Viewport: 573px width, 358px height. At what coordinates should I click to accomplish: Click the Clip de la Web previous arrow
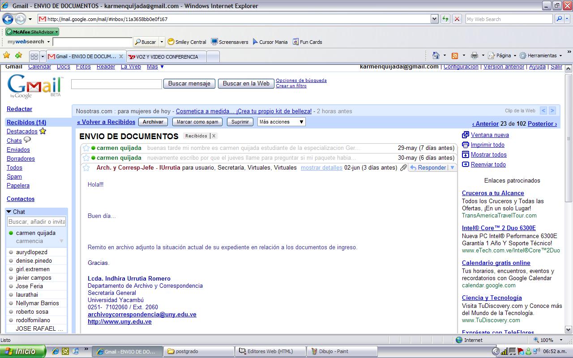pyautogui.click(x=543, y=111)
